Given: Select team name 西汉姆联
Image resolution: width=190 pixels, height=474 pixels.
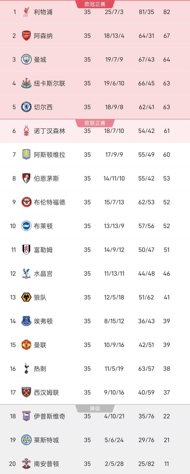Looking at the screenshot, I should (46, 393).
